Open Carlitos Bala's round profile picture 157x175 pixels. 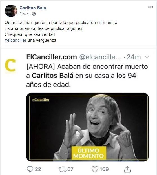click(11, 11)
